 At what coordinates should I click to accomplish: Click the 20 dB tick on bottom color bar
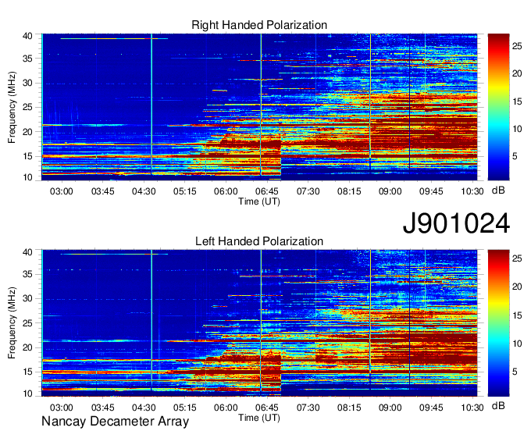(517, 287)
